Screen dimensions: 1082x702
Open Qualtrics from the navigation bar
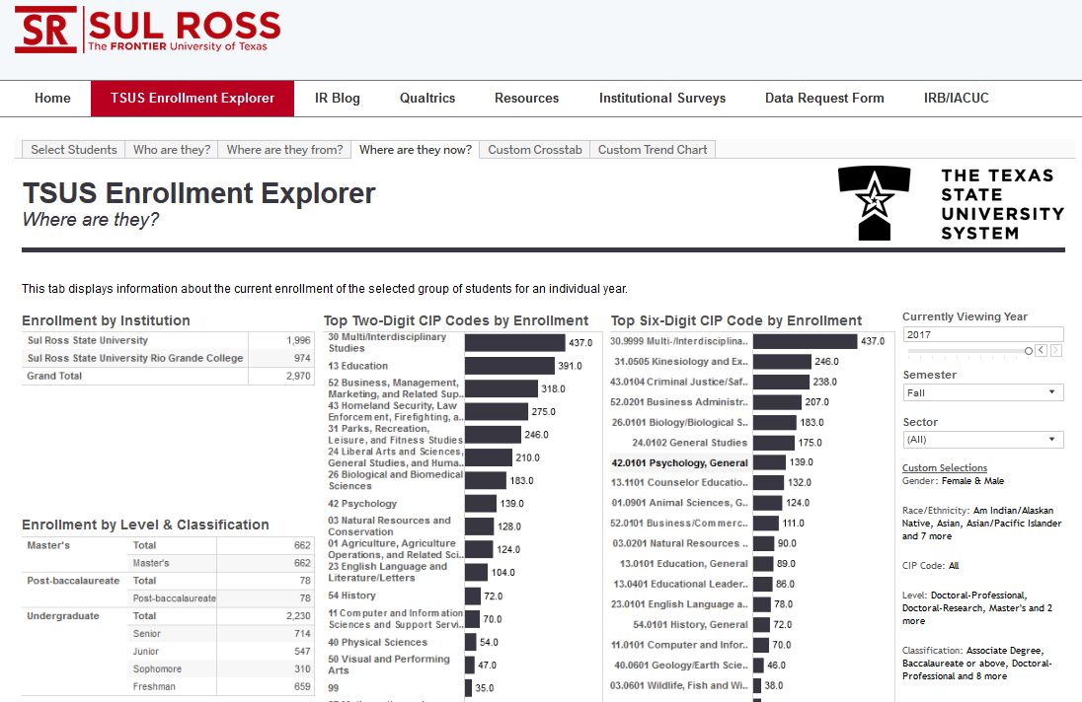point(427,99)
